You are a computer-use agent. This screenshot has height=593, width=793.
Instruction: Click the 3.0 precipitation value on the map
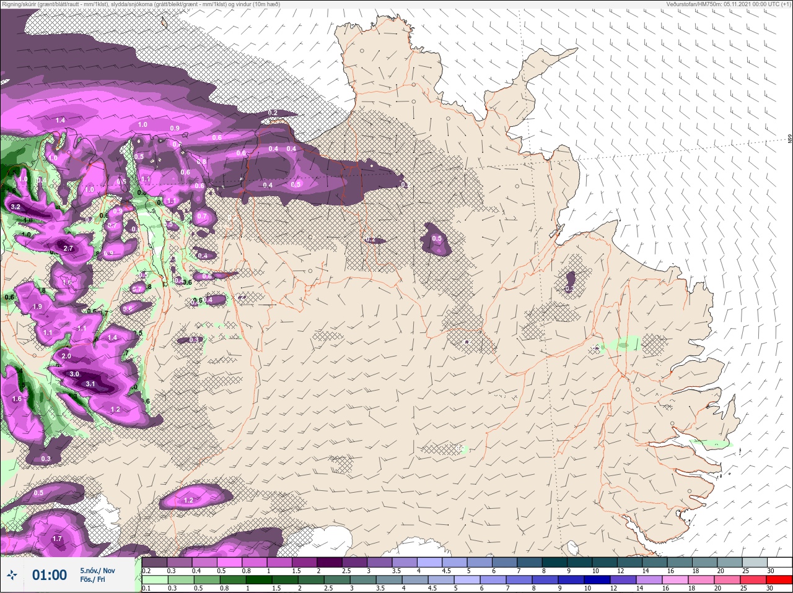(x=74, y=374)
